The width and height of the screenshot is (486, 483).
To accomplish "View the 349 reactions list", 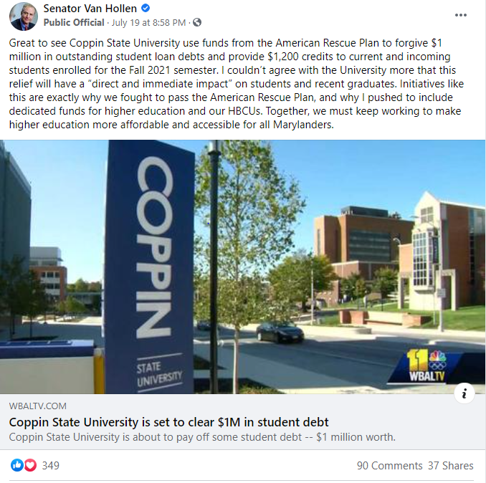I will click(50, 465).
